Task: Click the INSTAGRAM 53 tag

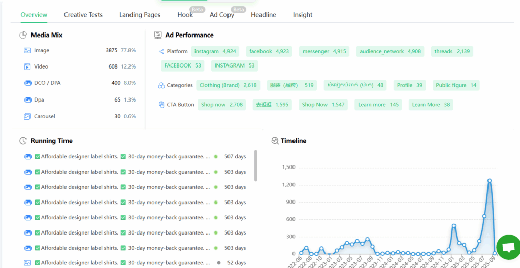Action: (235, 65)
